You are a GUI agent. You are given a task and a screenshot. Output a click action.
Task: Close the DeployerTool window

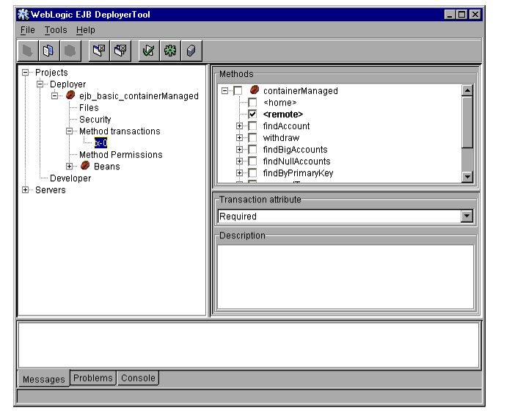[475, 15]
